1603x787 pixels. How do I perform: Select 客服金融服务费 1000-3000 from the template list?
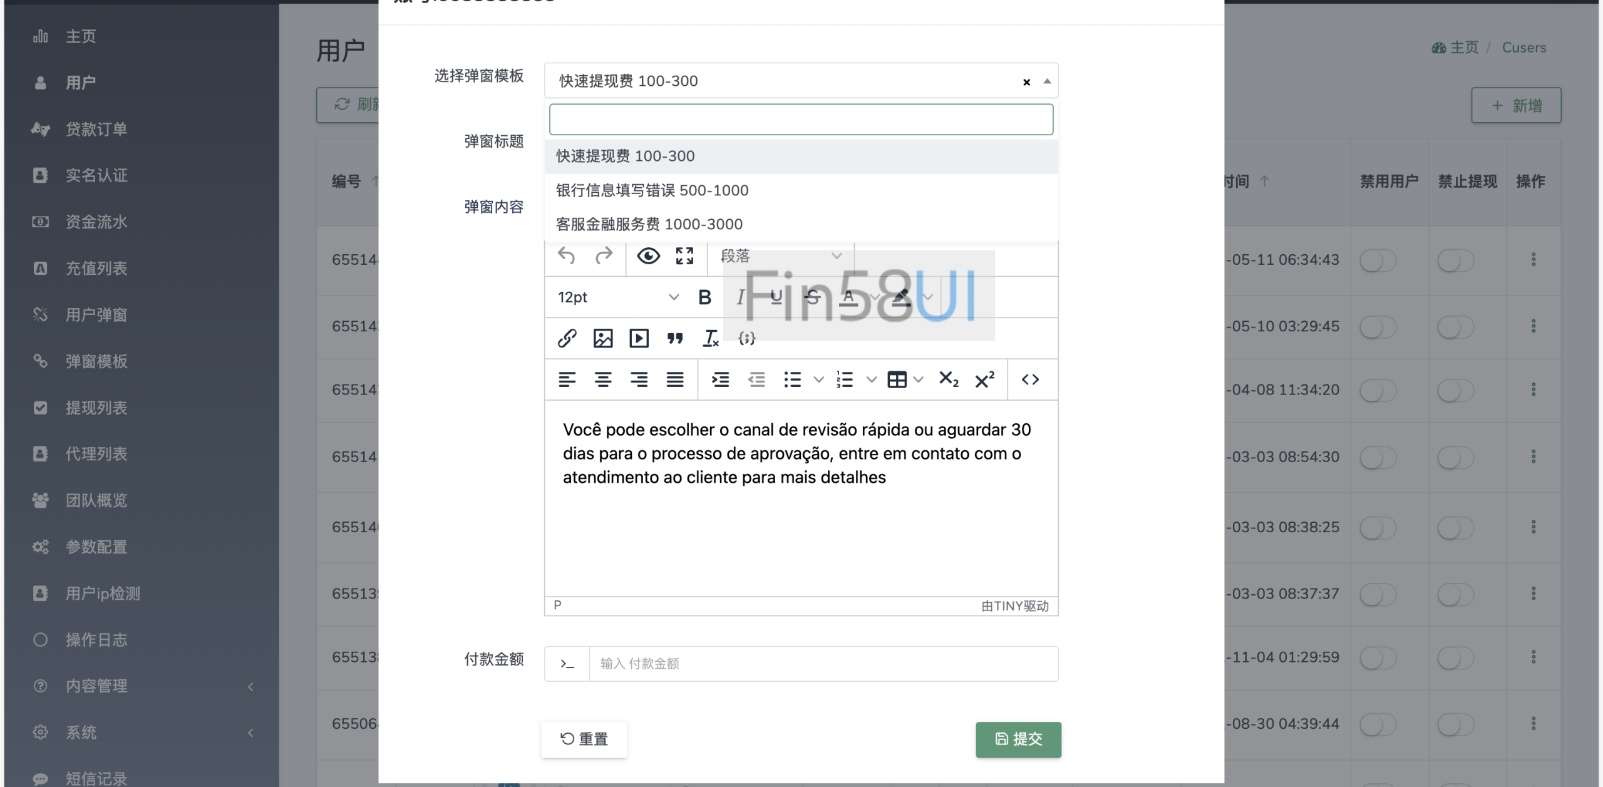(x=649, y=224)
